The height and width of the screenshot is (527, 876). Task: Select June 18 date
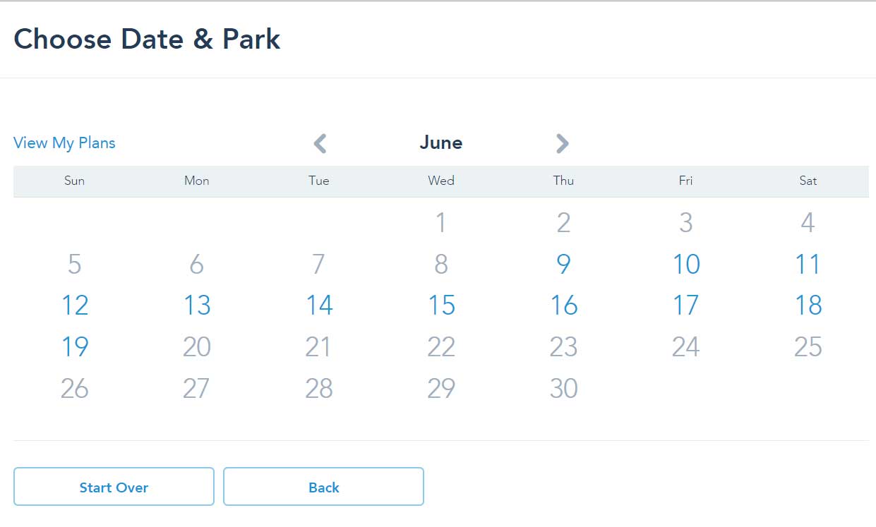coord(808,305)
